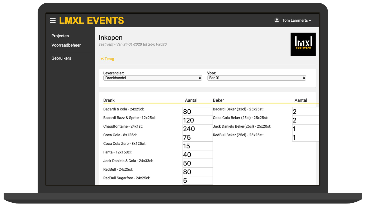Click the Terug back link
366x206 pixels.
[107, 59]
